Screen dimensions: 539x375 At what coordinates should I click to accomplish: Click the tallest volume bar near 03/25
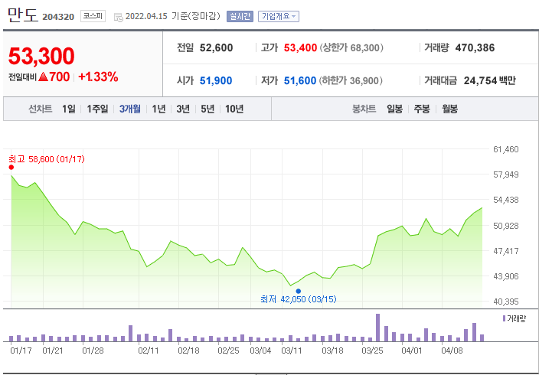point(377,328)
